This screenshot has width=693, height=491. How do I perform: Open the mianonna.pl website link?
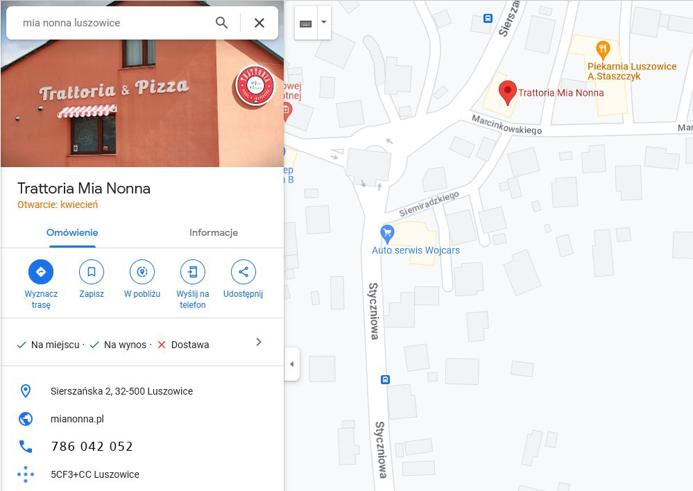(x=77, y=419)
